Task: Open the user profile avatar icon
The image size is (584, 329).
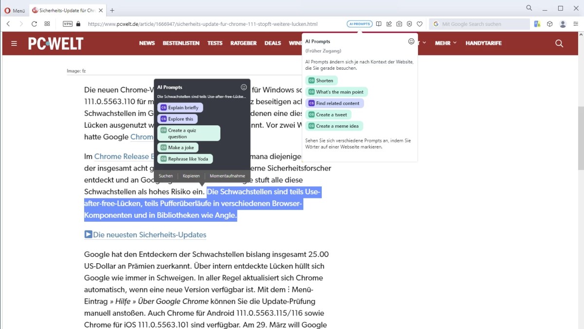Action: pos(563,24)
